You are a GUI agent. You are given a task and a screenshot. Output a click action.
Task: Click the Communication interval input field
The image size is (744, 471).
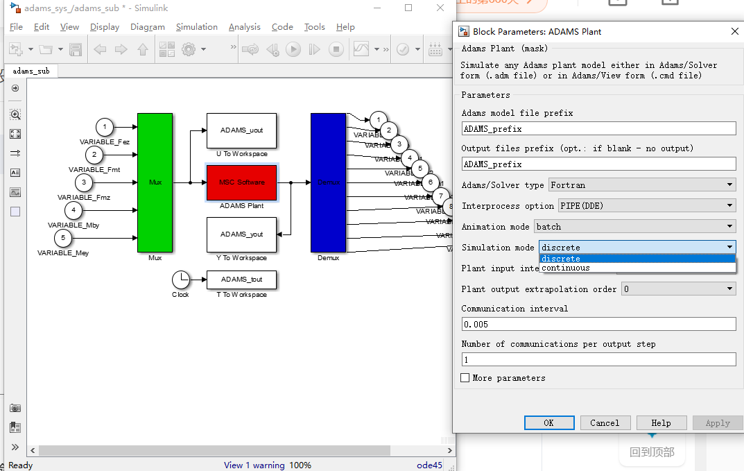click(599, 324)
